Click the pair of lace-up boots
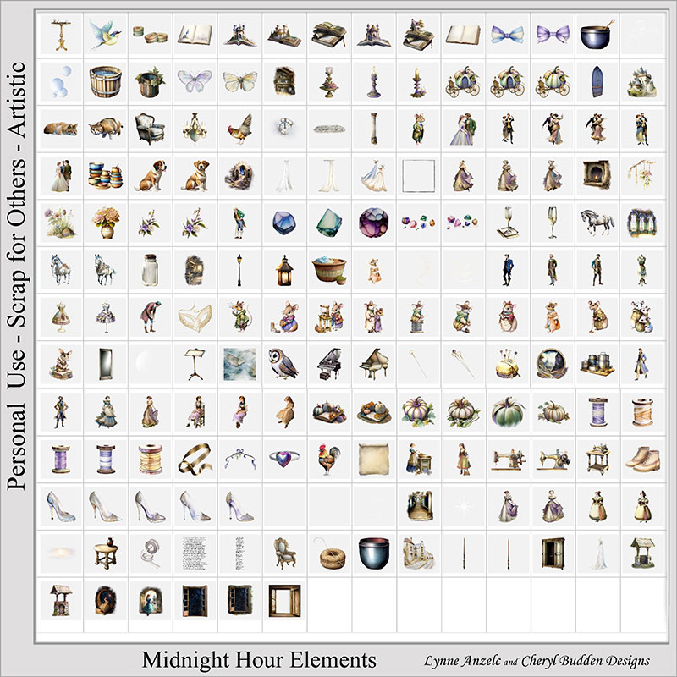The image size is (677, 677). click(x=642, y=459)
